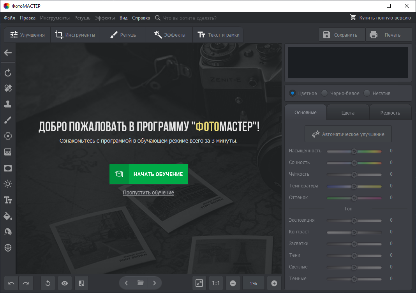Select the stamp tool in left sidebar
Image resolution: width=416 pixels, height=293 pixels.
pyautogui.click(x=8, y=104)
